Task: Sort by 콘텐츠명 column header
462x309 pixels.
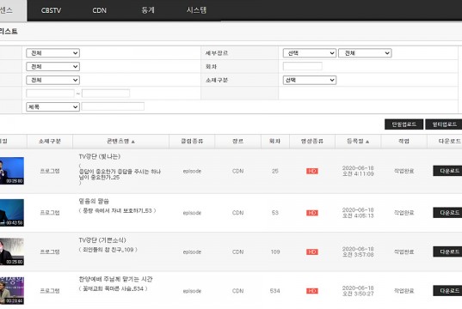Action: 120,141
